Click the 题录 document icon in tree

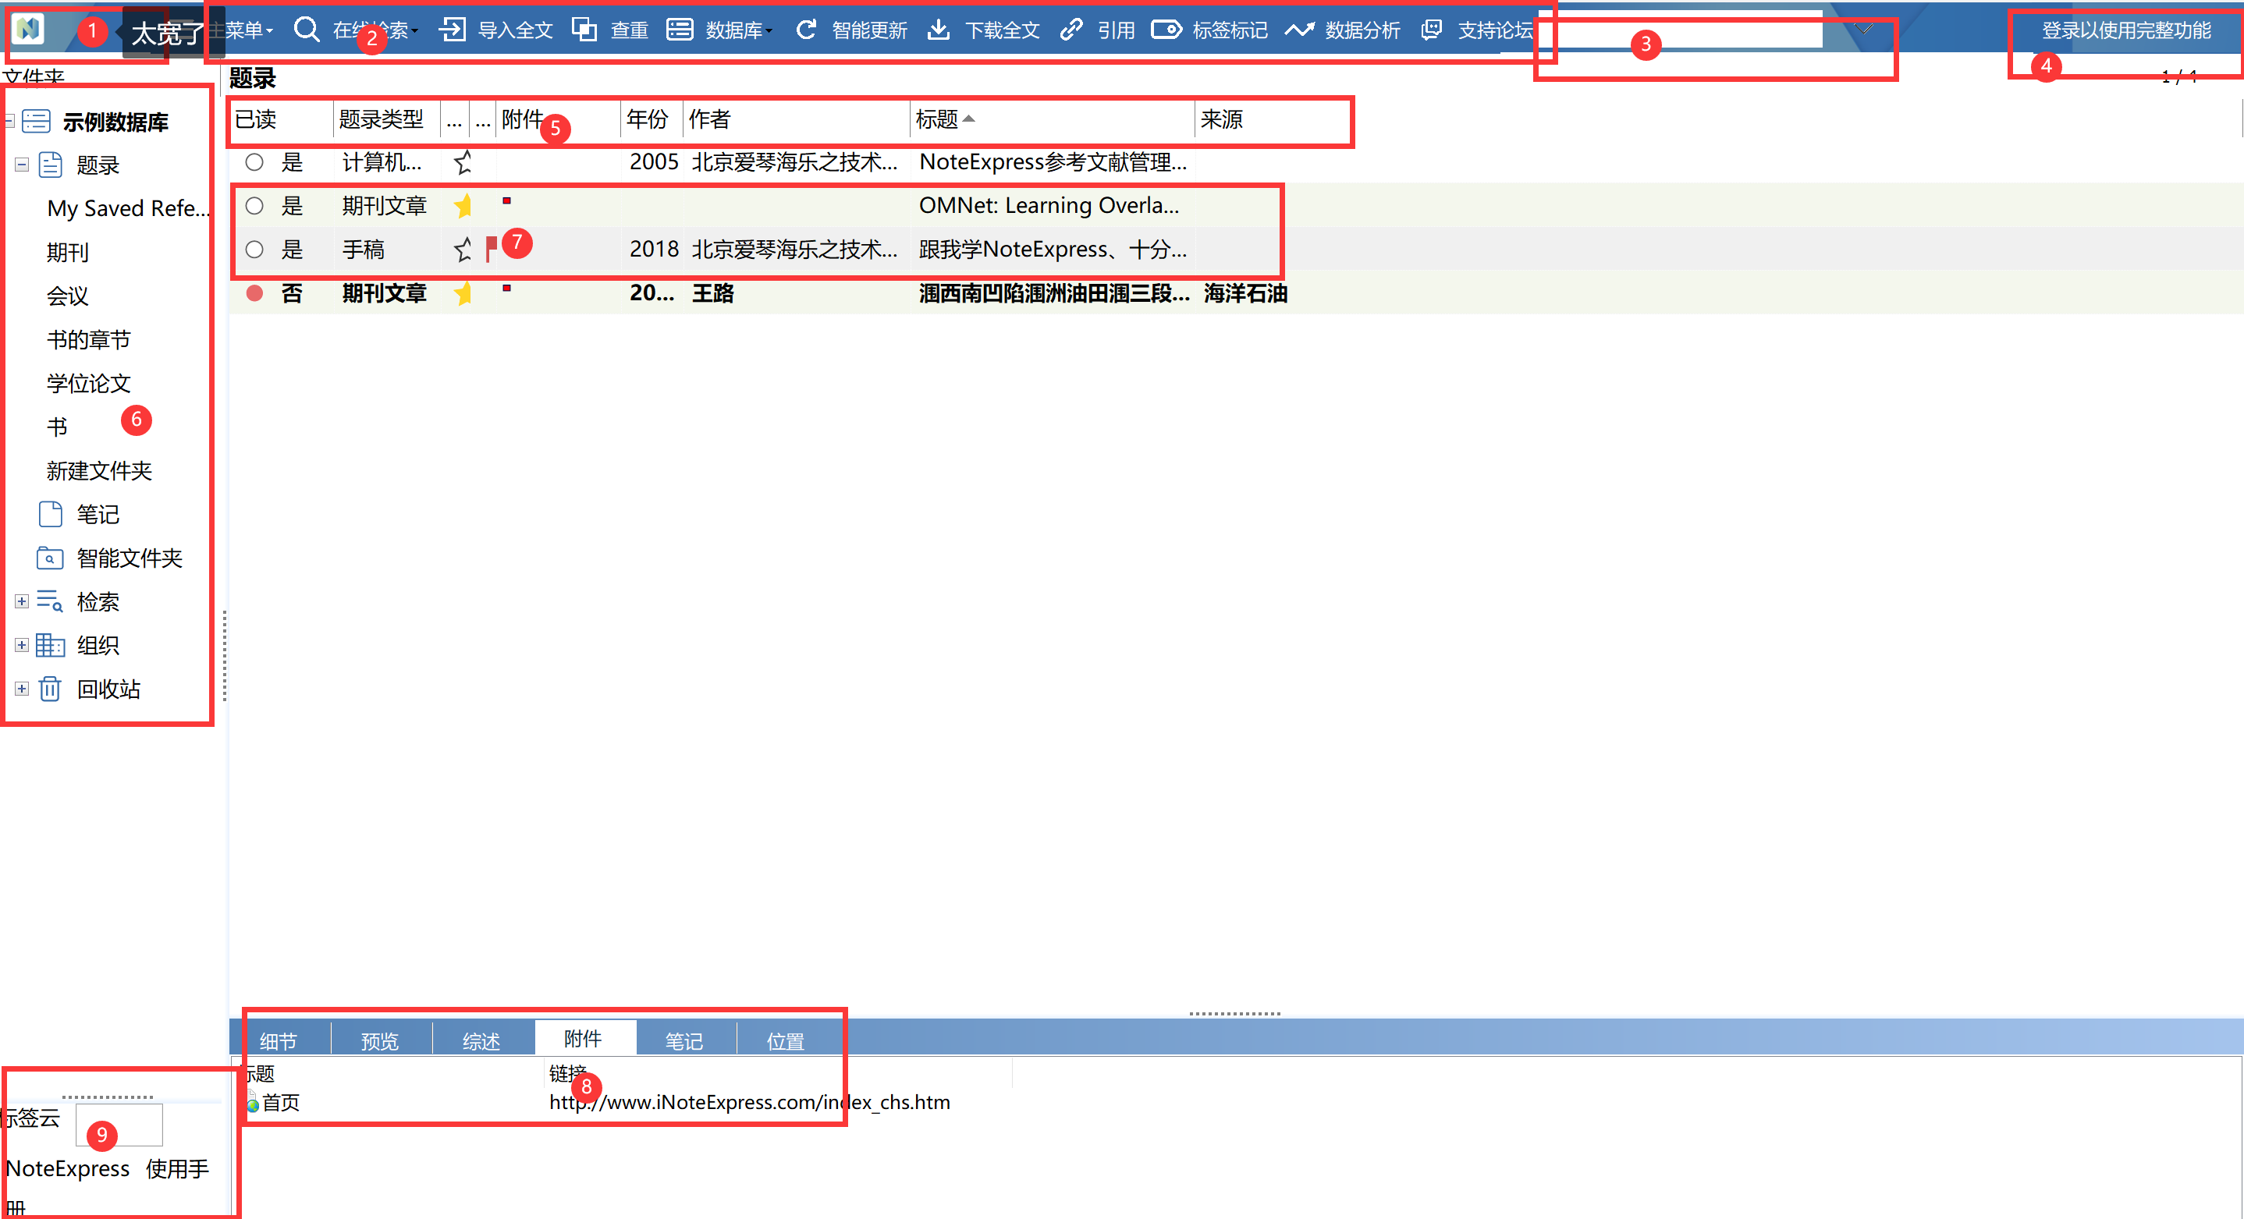point(51,165)
